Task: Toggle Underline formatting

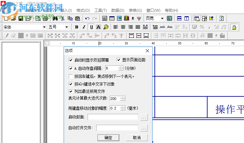Action: click(x=91, y=27)
